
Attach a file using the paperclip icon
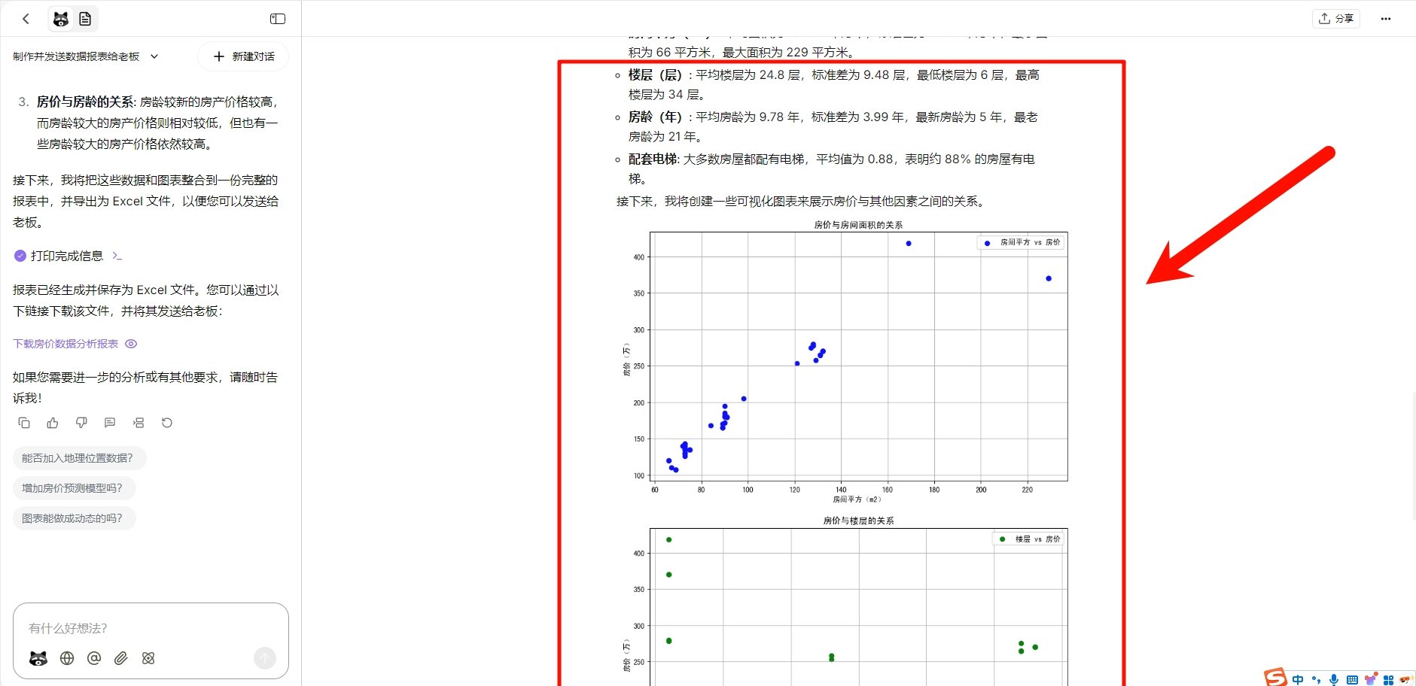120,658
